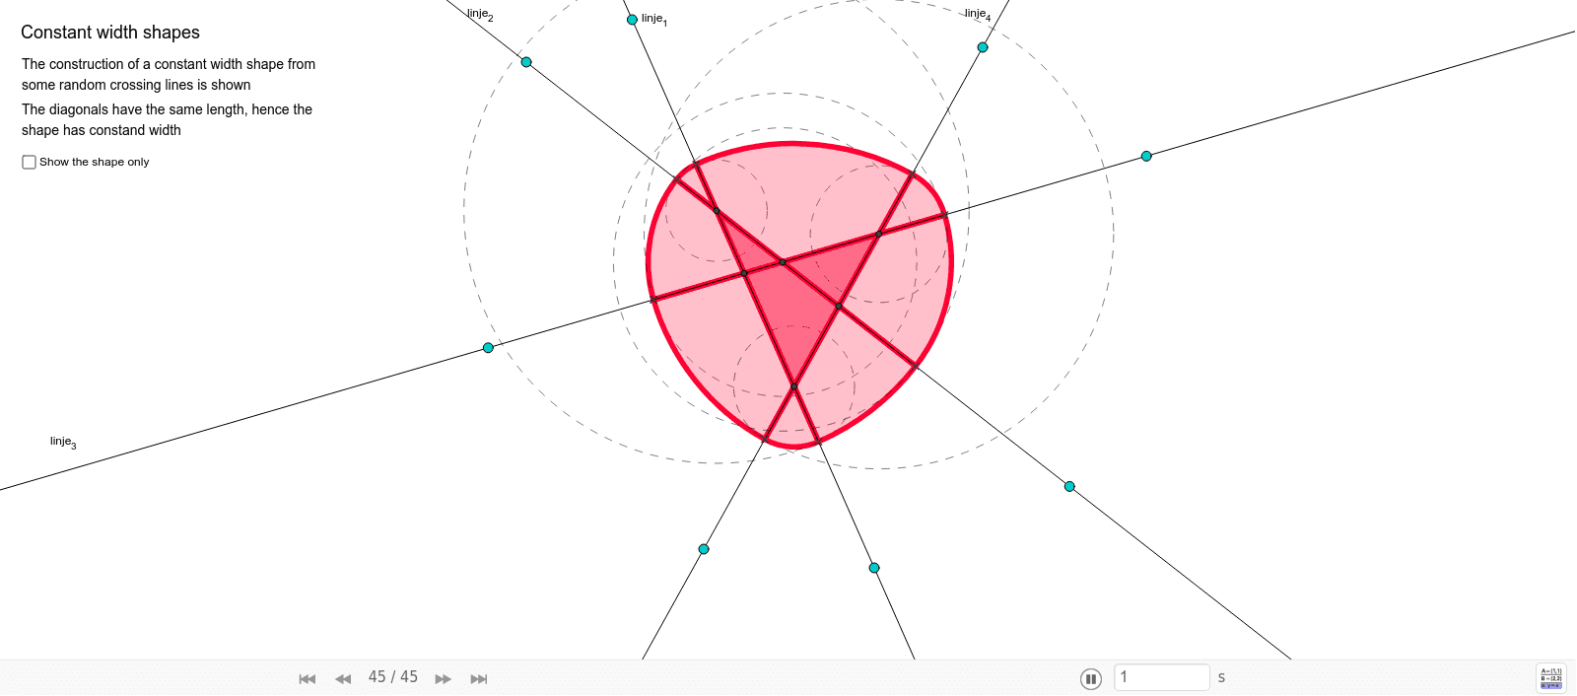The image size is (1577, 696).
Task: Click the linje1 label
Action: (x=654, y=20)
